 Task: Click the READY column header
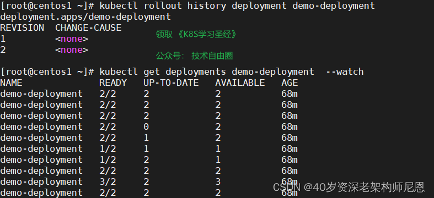tap(113, 83)
